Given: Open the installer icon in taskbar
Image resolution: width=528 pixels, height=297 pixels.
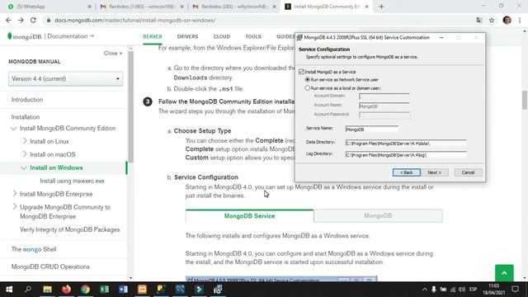Looking at the screenshot, I should pos(218,290).
